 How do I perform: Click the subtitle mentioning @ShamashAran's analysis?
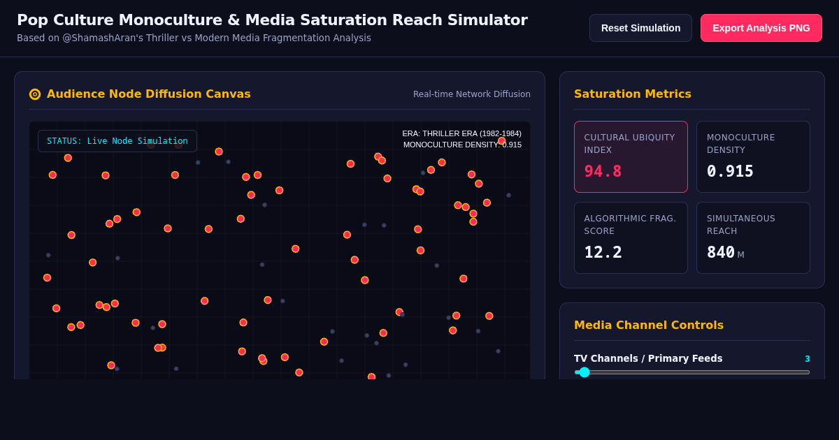coord(194,38)
